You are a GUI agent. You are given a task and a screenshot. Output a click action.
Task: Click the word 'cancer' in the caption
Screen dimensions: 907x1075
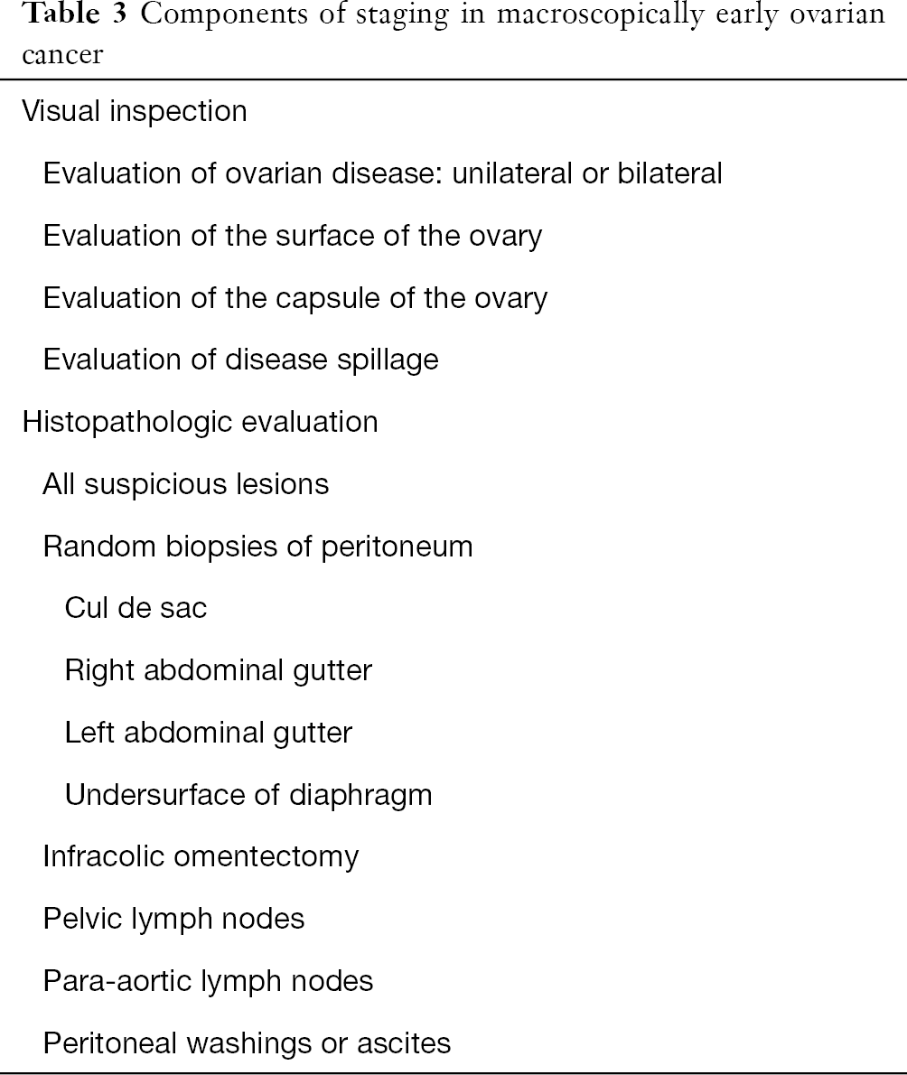coord(62,55)
